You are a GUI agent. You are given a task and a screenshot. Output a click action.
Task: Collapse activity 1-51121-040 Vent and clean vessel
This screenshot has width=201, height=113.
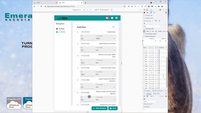78,68
